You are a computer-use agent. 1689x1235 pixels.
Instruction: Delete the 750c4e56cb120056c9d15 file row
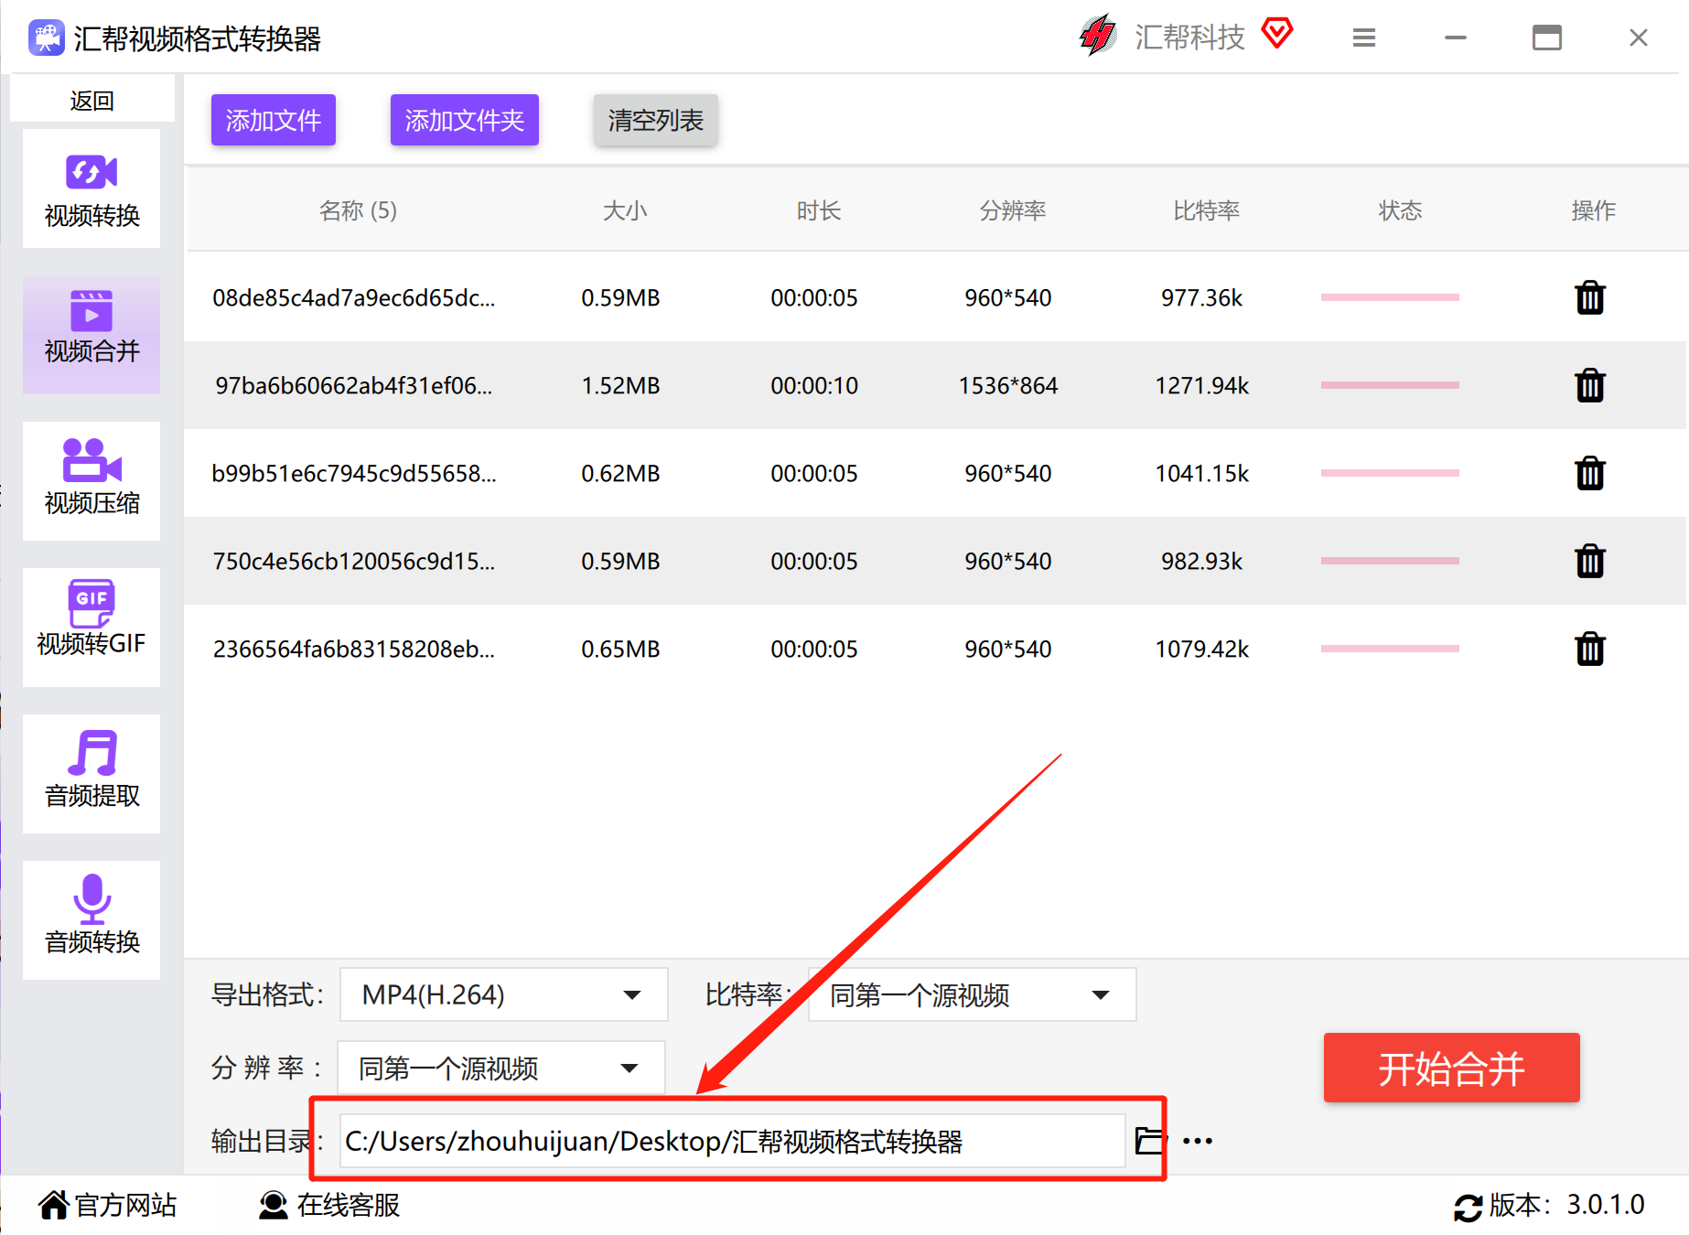(1590, 561)
